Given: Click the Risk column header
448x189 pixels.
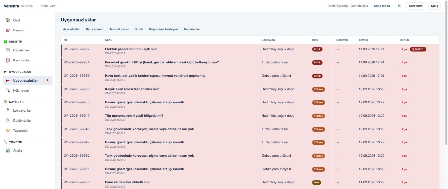Looking at the screenshot, I should coord(315,40).
